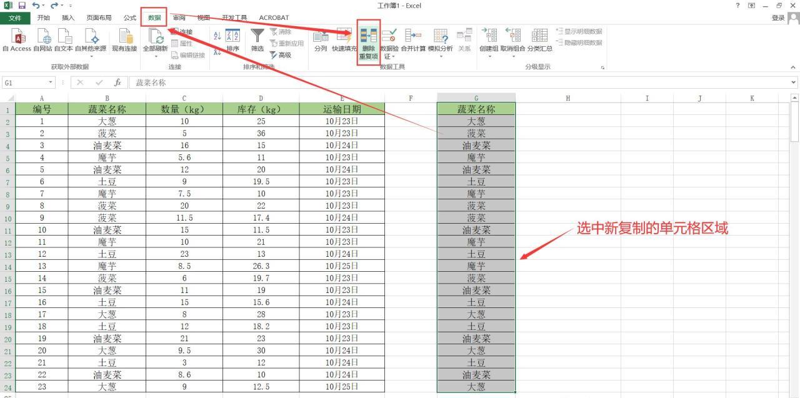Select column G header

point(476,97)
